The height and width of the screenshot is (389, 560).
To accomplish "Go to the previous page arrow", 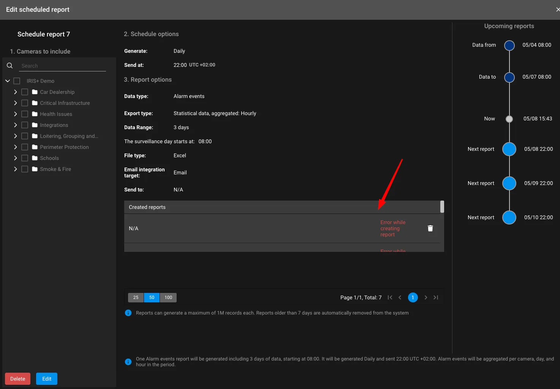I will (400, 297).
